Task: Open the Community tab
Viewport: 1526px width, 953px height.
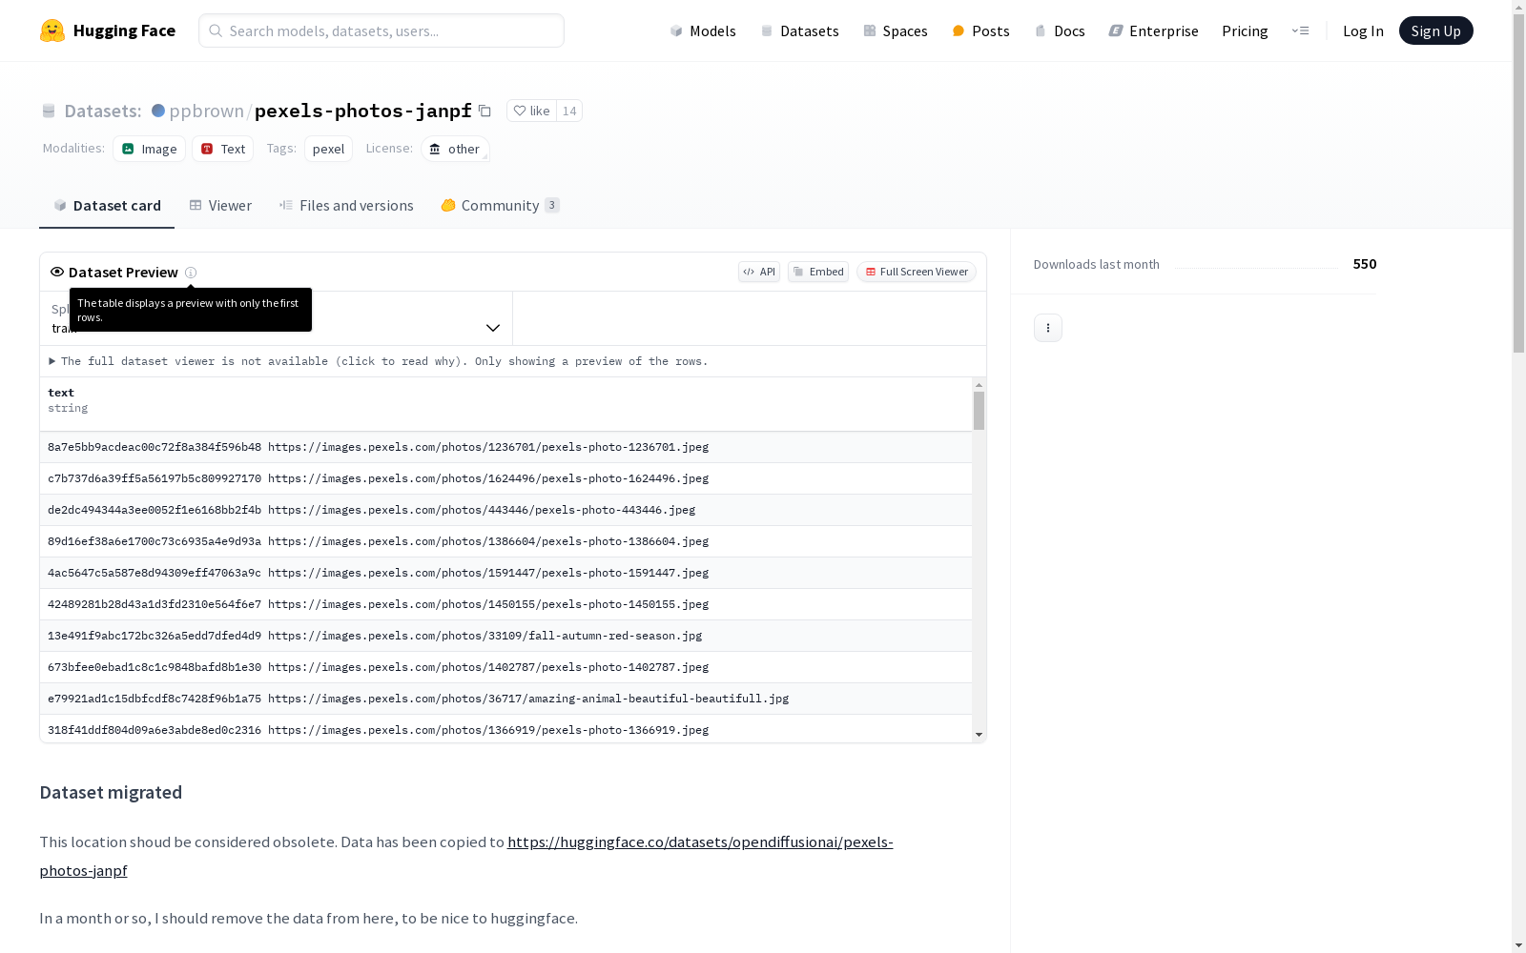Action: coord(500,205)
